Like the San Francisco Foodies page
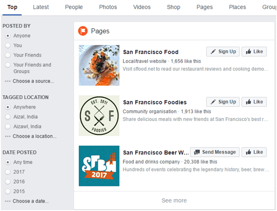The width and height of the screenshot is (277, 211). 254,102
